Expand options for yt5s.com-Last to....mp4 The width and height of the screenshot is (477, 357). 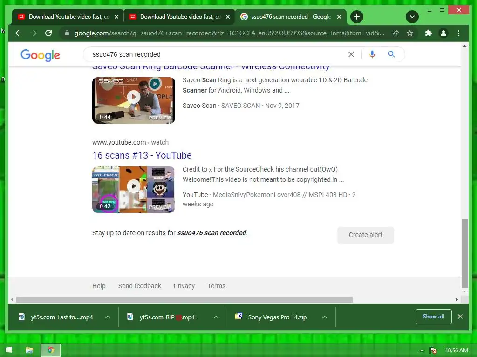108,317
